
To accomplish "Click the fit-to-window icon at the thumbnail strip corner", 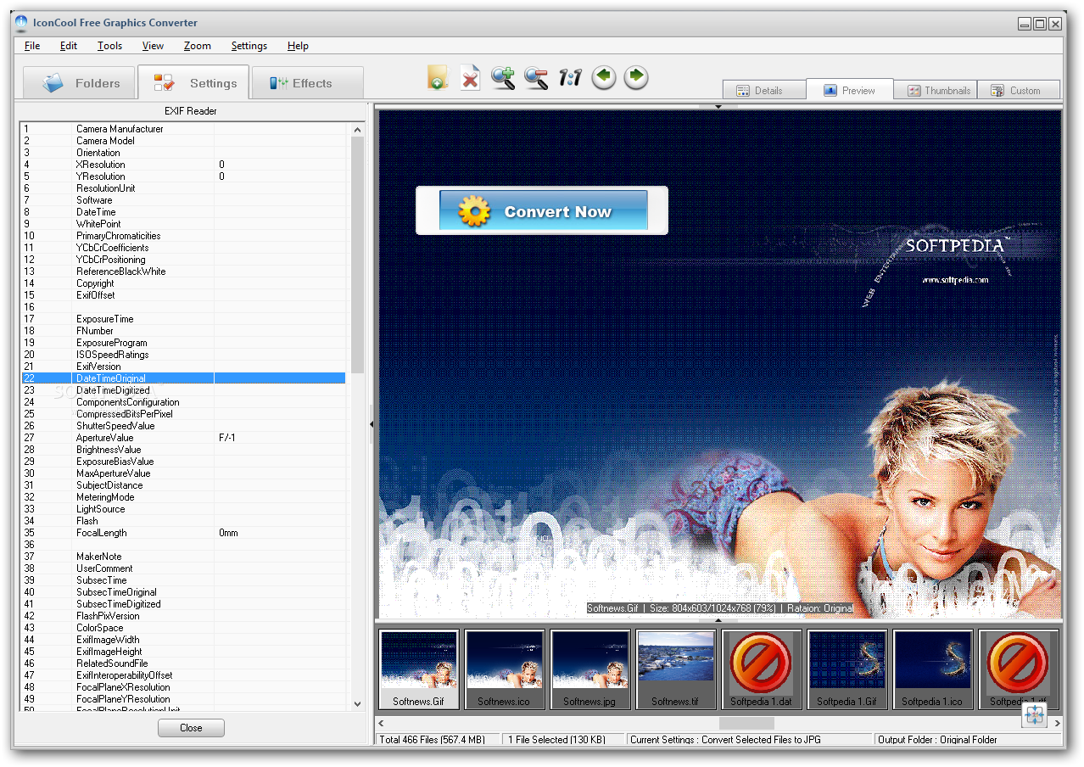I will pyautogui.click(x=1035, y=715).
